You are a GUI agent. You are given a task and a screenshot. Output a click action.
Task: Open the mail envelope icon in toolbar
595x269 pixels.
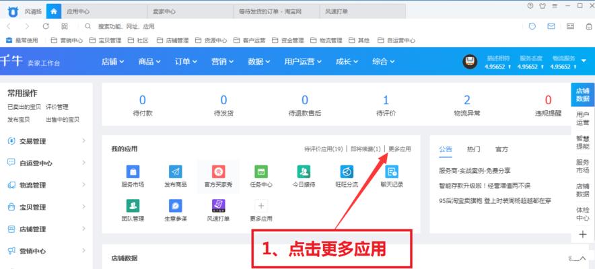tap(551, 26)
